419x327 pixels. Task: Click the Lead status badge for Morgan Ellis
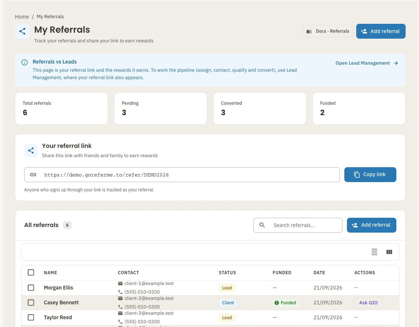pos(227,288)
